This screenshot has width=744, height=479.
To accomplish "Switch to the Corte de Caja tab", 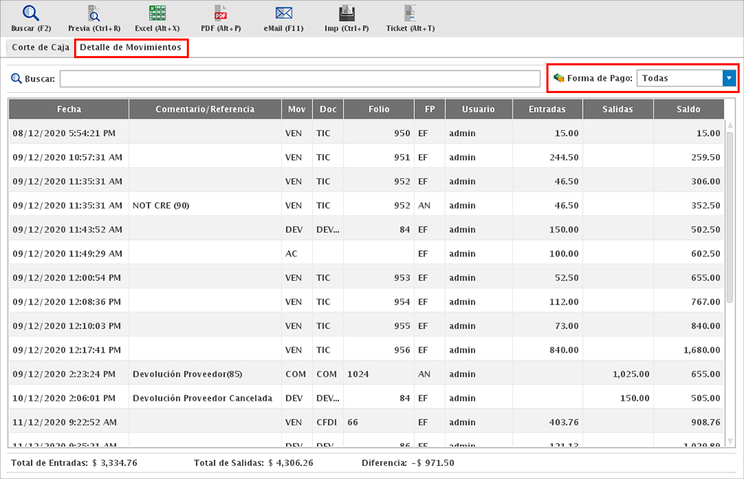I will pos(41,47).
